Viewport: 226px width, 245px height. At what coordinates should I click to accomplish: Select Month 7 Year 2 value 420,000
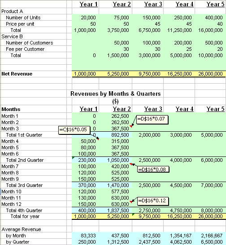120,166
